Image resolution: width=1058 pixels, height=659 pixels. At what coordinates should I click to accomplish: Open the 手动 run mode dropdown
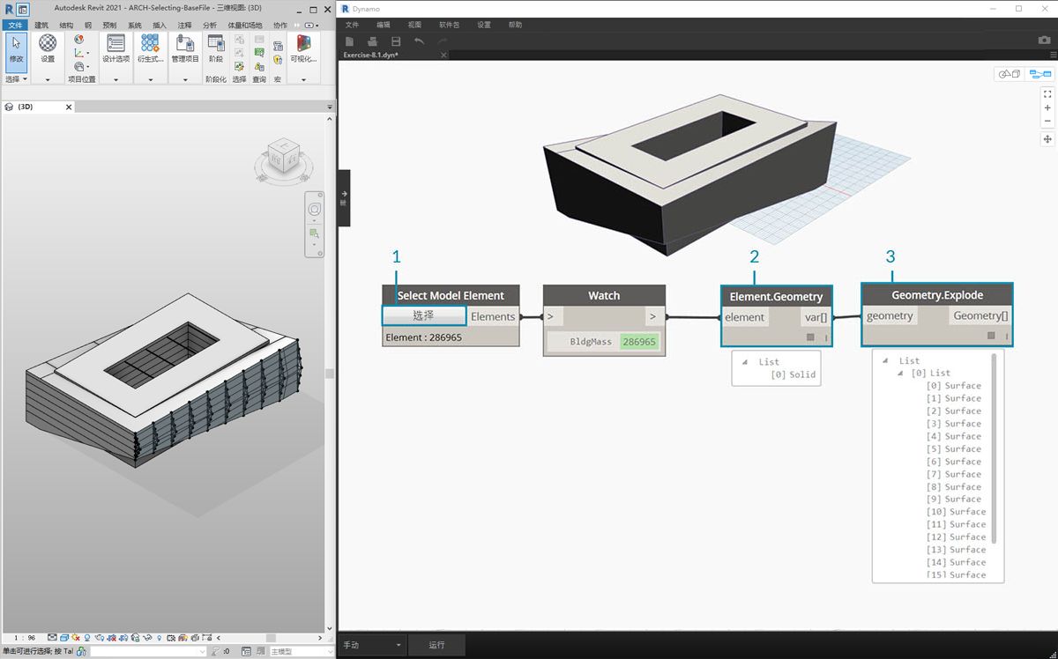[x=374, y=645]
